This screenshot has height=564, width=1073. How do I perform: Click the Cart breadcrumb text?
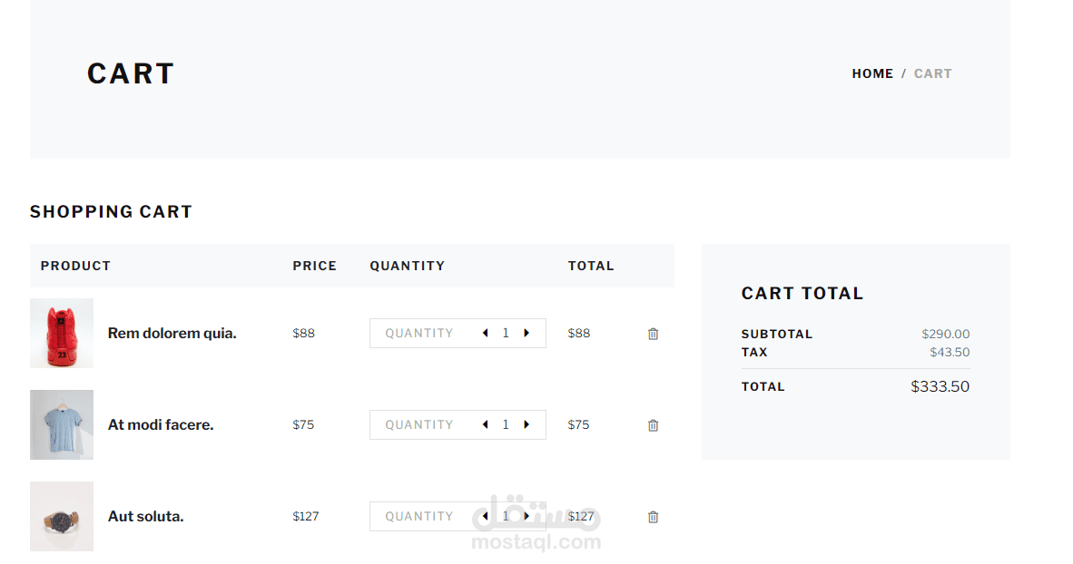(932, 73)
